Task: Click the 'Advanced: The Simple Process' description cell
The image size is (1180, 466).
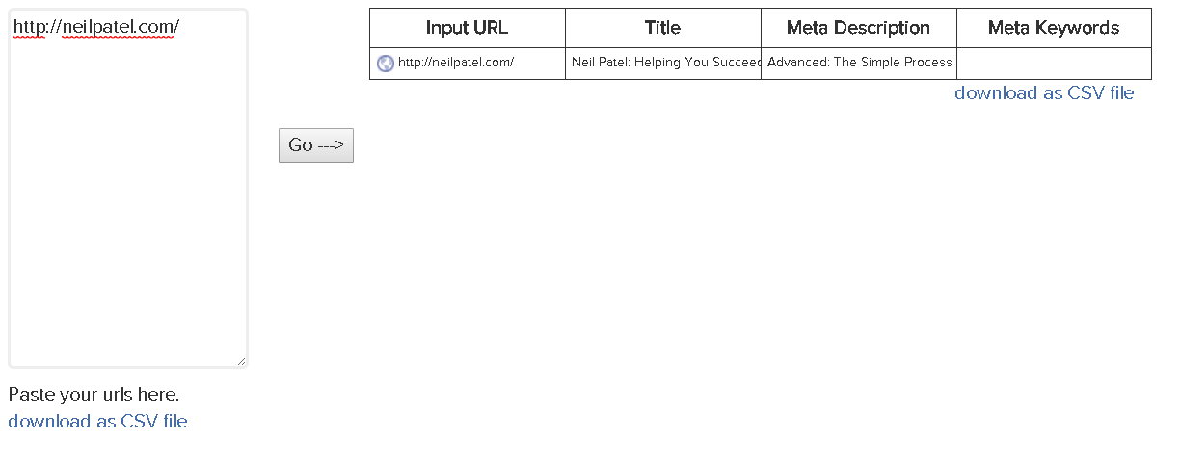Action: tap(859, 64)
